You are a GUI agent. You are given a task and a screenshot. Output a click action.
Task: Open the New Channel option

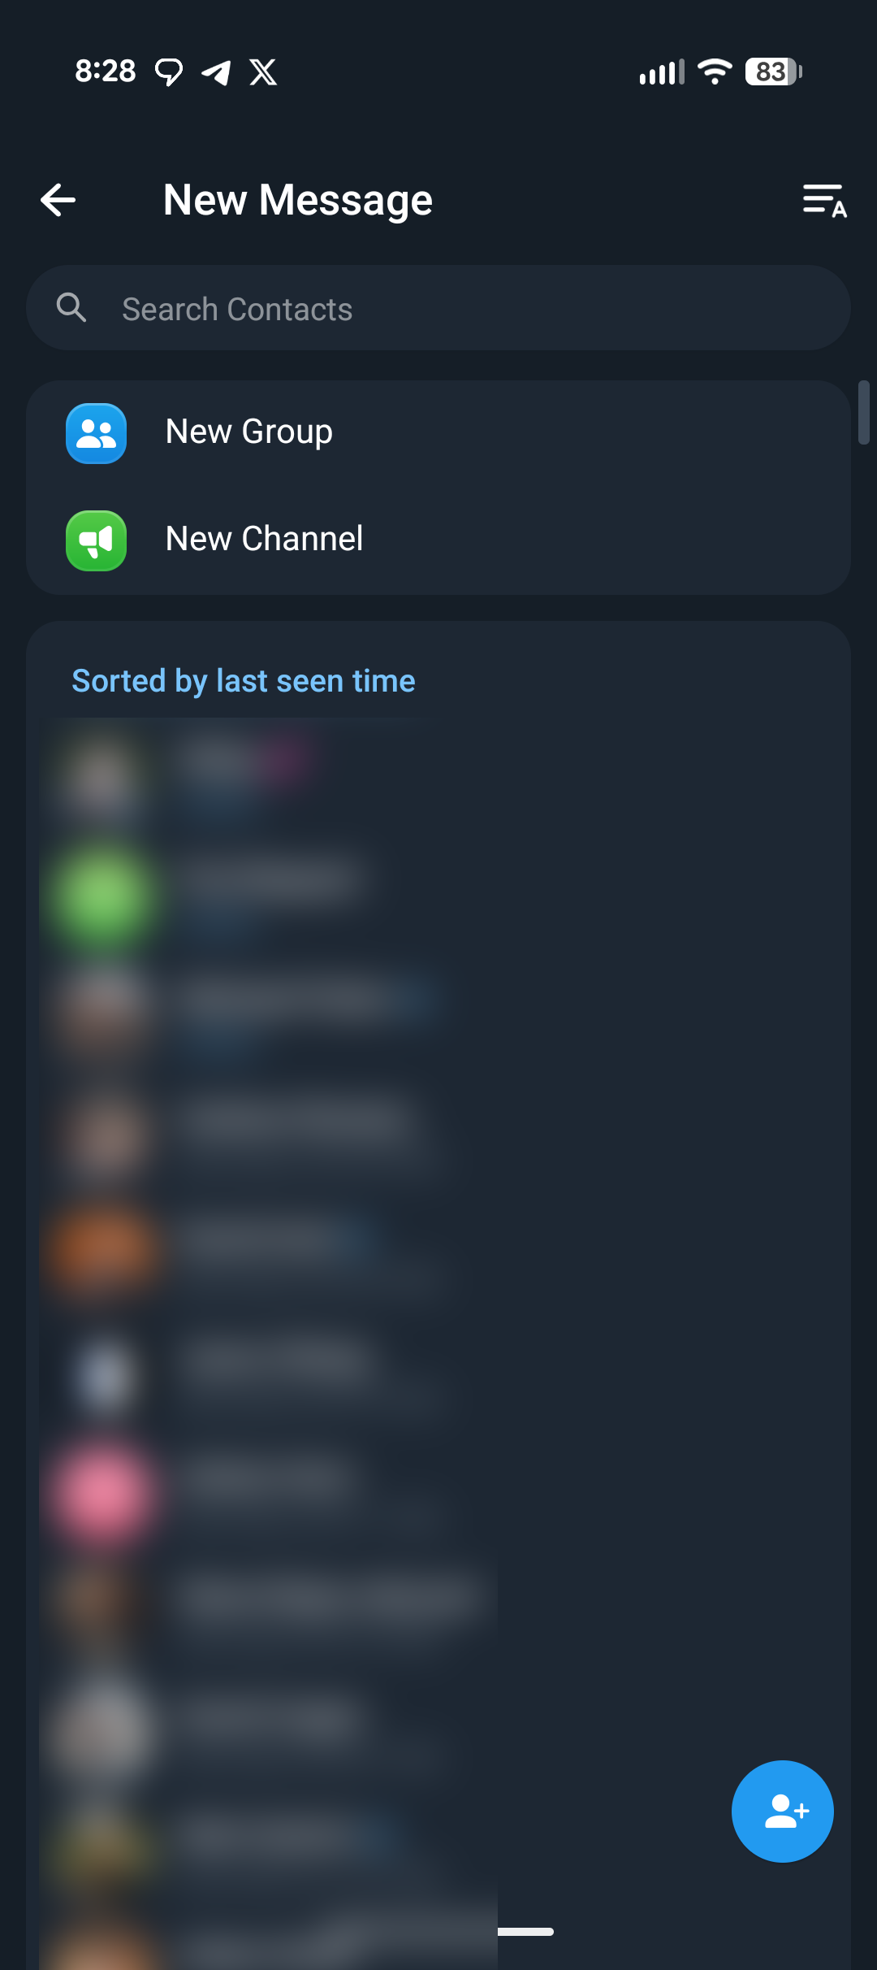[438, 540]
